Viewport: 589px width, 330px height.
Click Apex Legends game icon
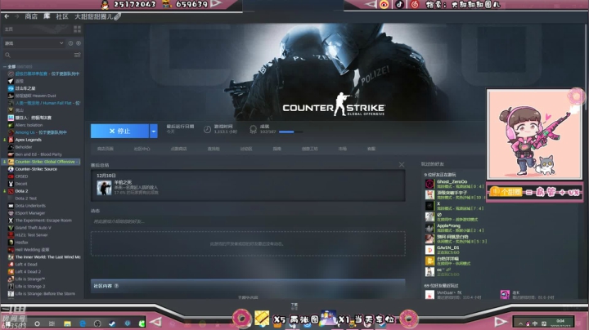coord(11,140)
